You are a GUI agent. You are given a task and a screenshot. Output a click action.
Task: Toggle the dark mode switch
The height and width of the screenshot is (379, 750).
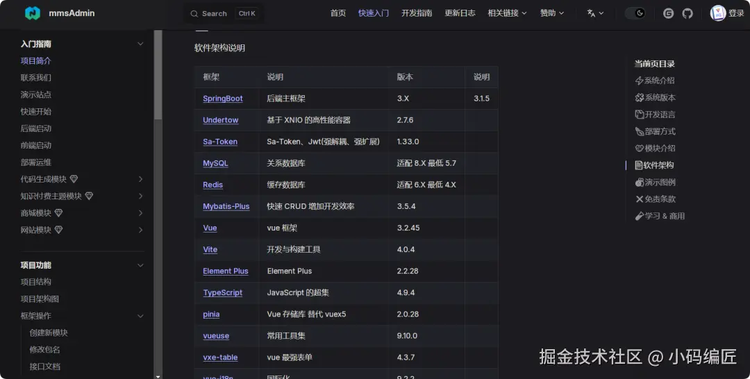[x=635, y=13]
